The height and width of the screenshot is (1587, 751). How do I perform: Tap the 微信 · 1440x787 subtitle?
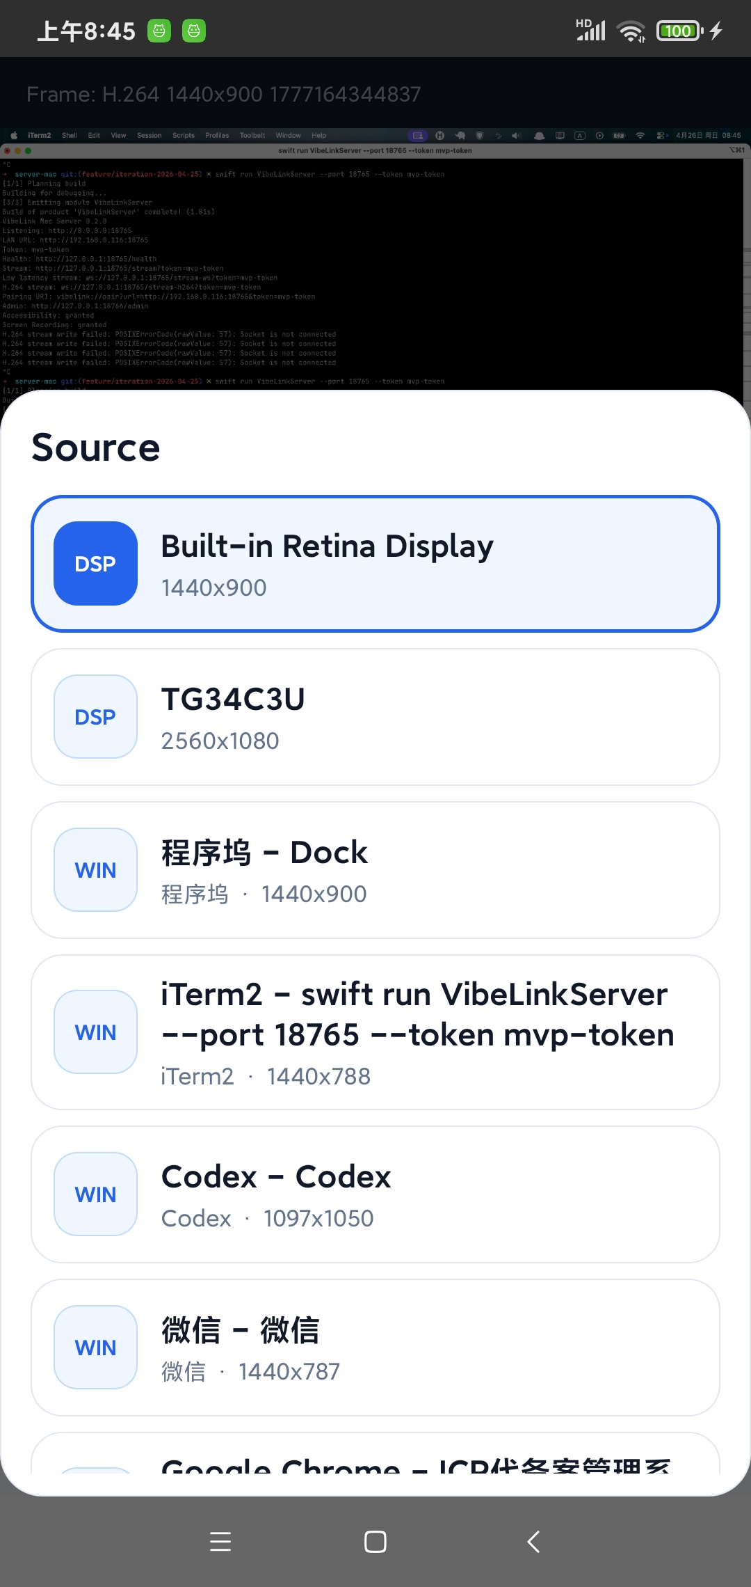coord(251,1371)
